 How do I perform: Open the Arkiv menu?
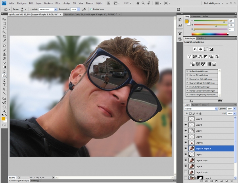(12, 3)
